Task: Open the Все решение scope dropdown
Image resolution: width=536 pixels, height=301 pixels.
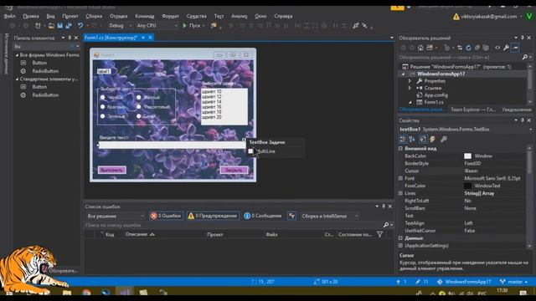Action: coord(116,216)
